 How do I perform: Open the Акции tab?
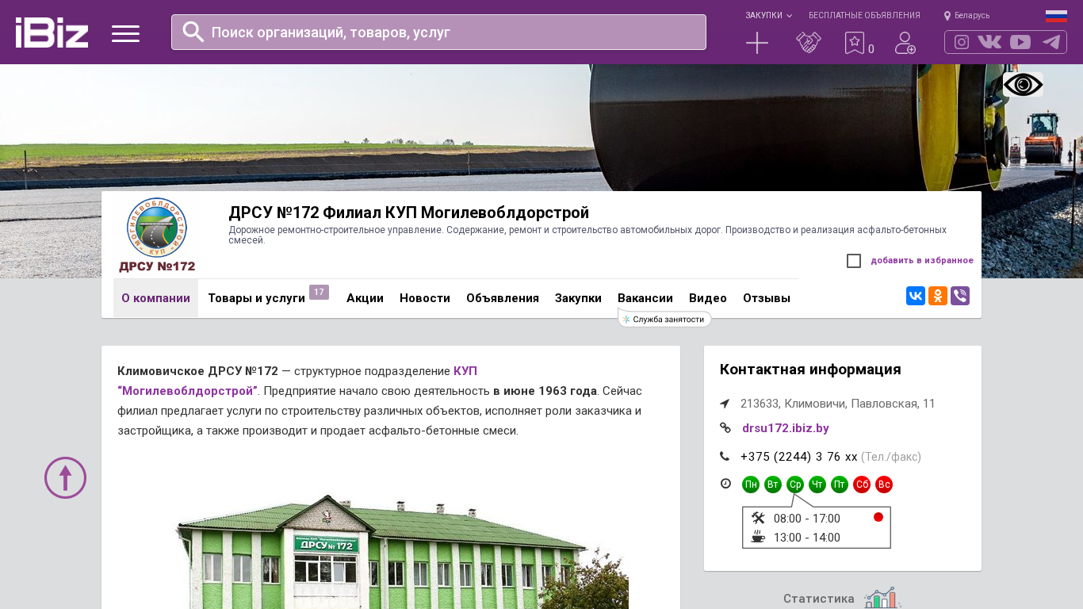(365, 298)
